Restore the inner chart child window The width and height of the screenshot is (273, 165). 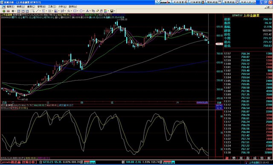point(268,7)
